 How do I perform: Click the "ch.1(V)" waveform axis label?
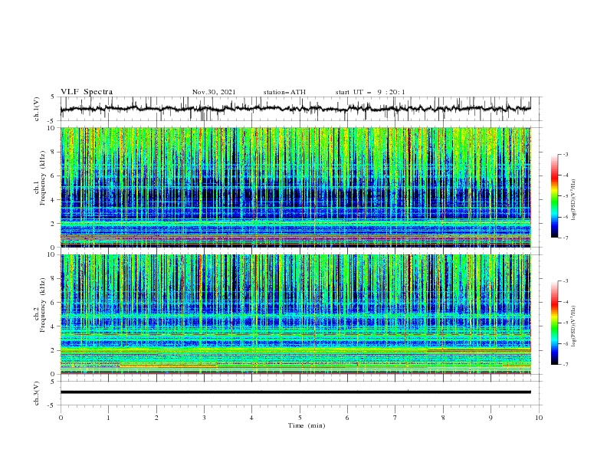(x=37, y=109)
